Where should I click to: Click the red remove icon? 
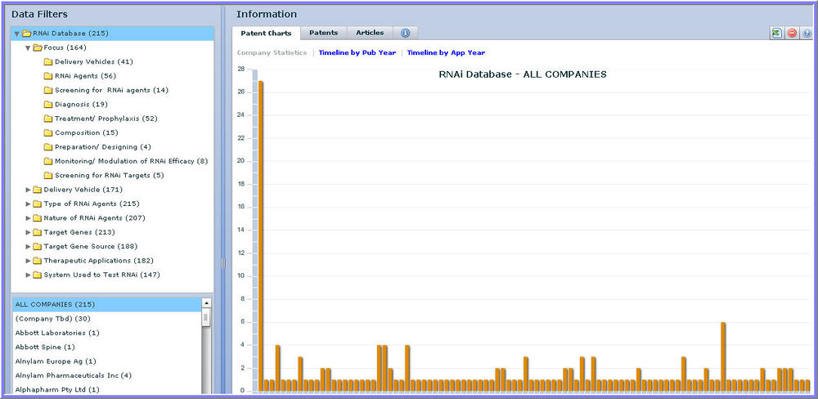pos(792,34)
